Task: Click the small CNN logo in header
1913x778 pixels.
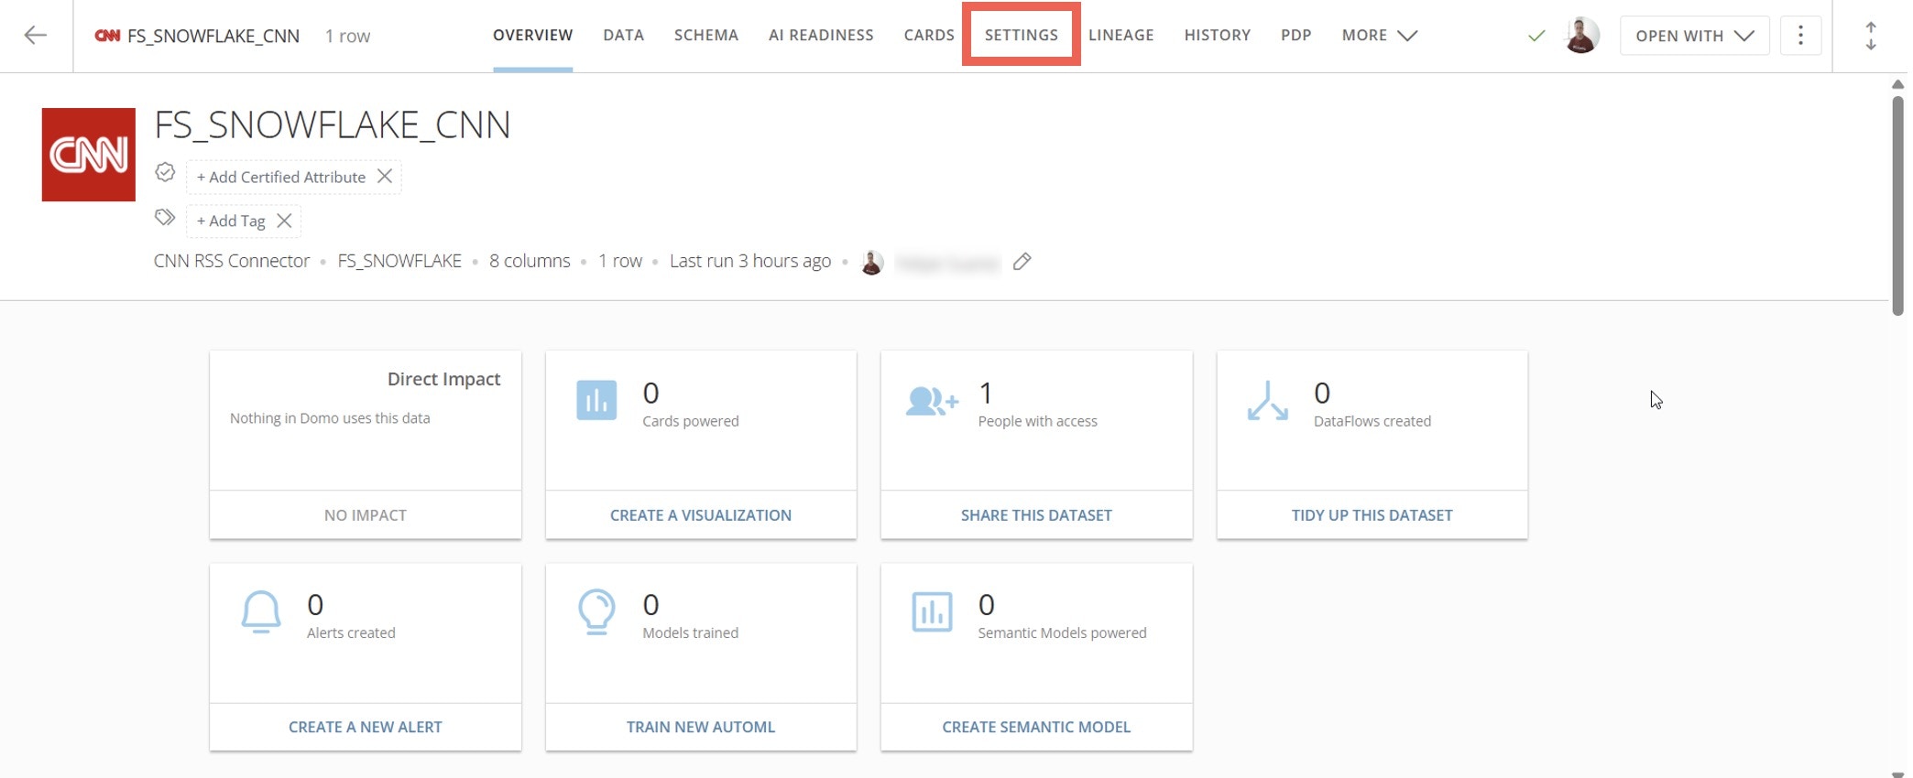Action: click(107, 36)
